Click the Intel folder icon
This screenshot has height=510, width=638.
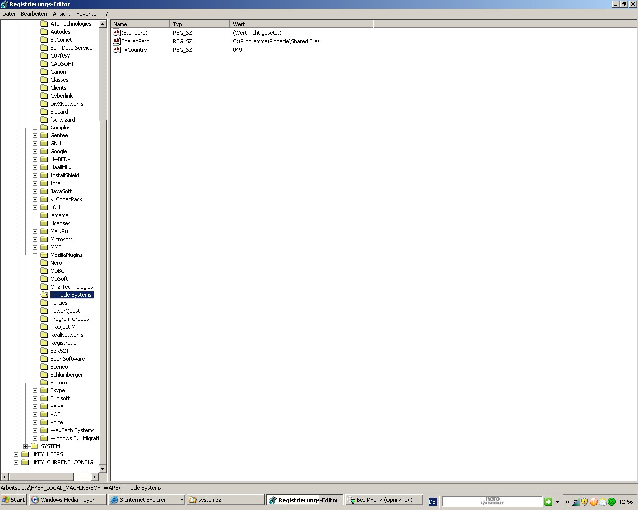click(44, 183)
